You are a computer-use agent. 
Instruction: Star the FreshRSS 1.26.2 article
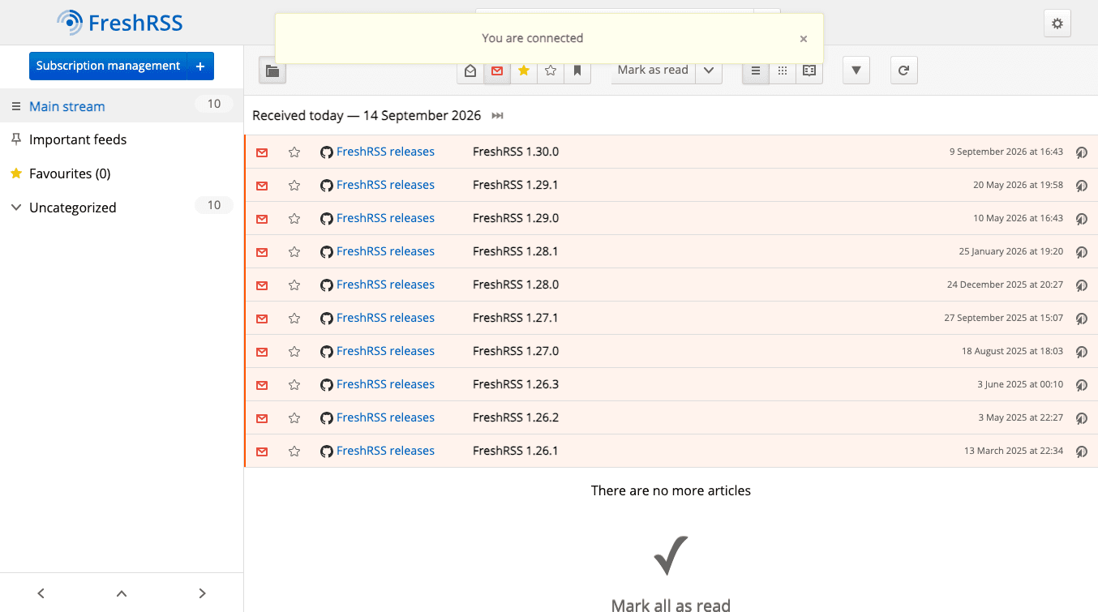[294, 418]
